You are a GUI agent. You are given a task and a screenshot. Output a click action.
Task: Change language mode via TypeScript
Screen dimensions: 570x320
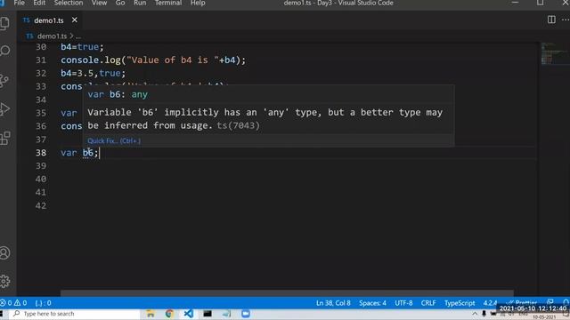[x=460, y=302]
